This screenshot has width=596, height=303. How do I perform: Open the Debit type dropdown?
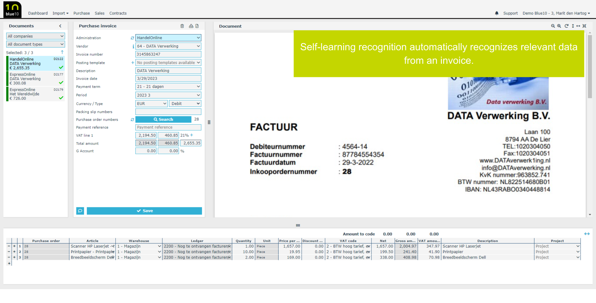point(185,103)
